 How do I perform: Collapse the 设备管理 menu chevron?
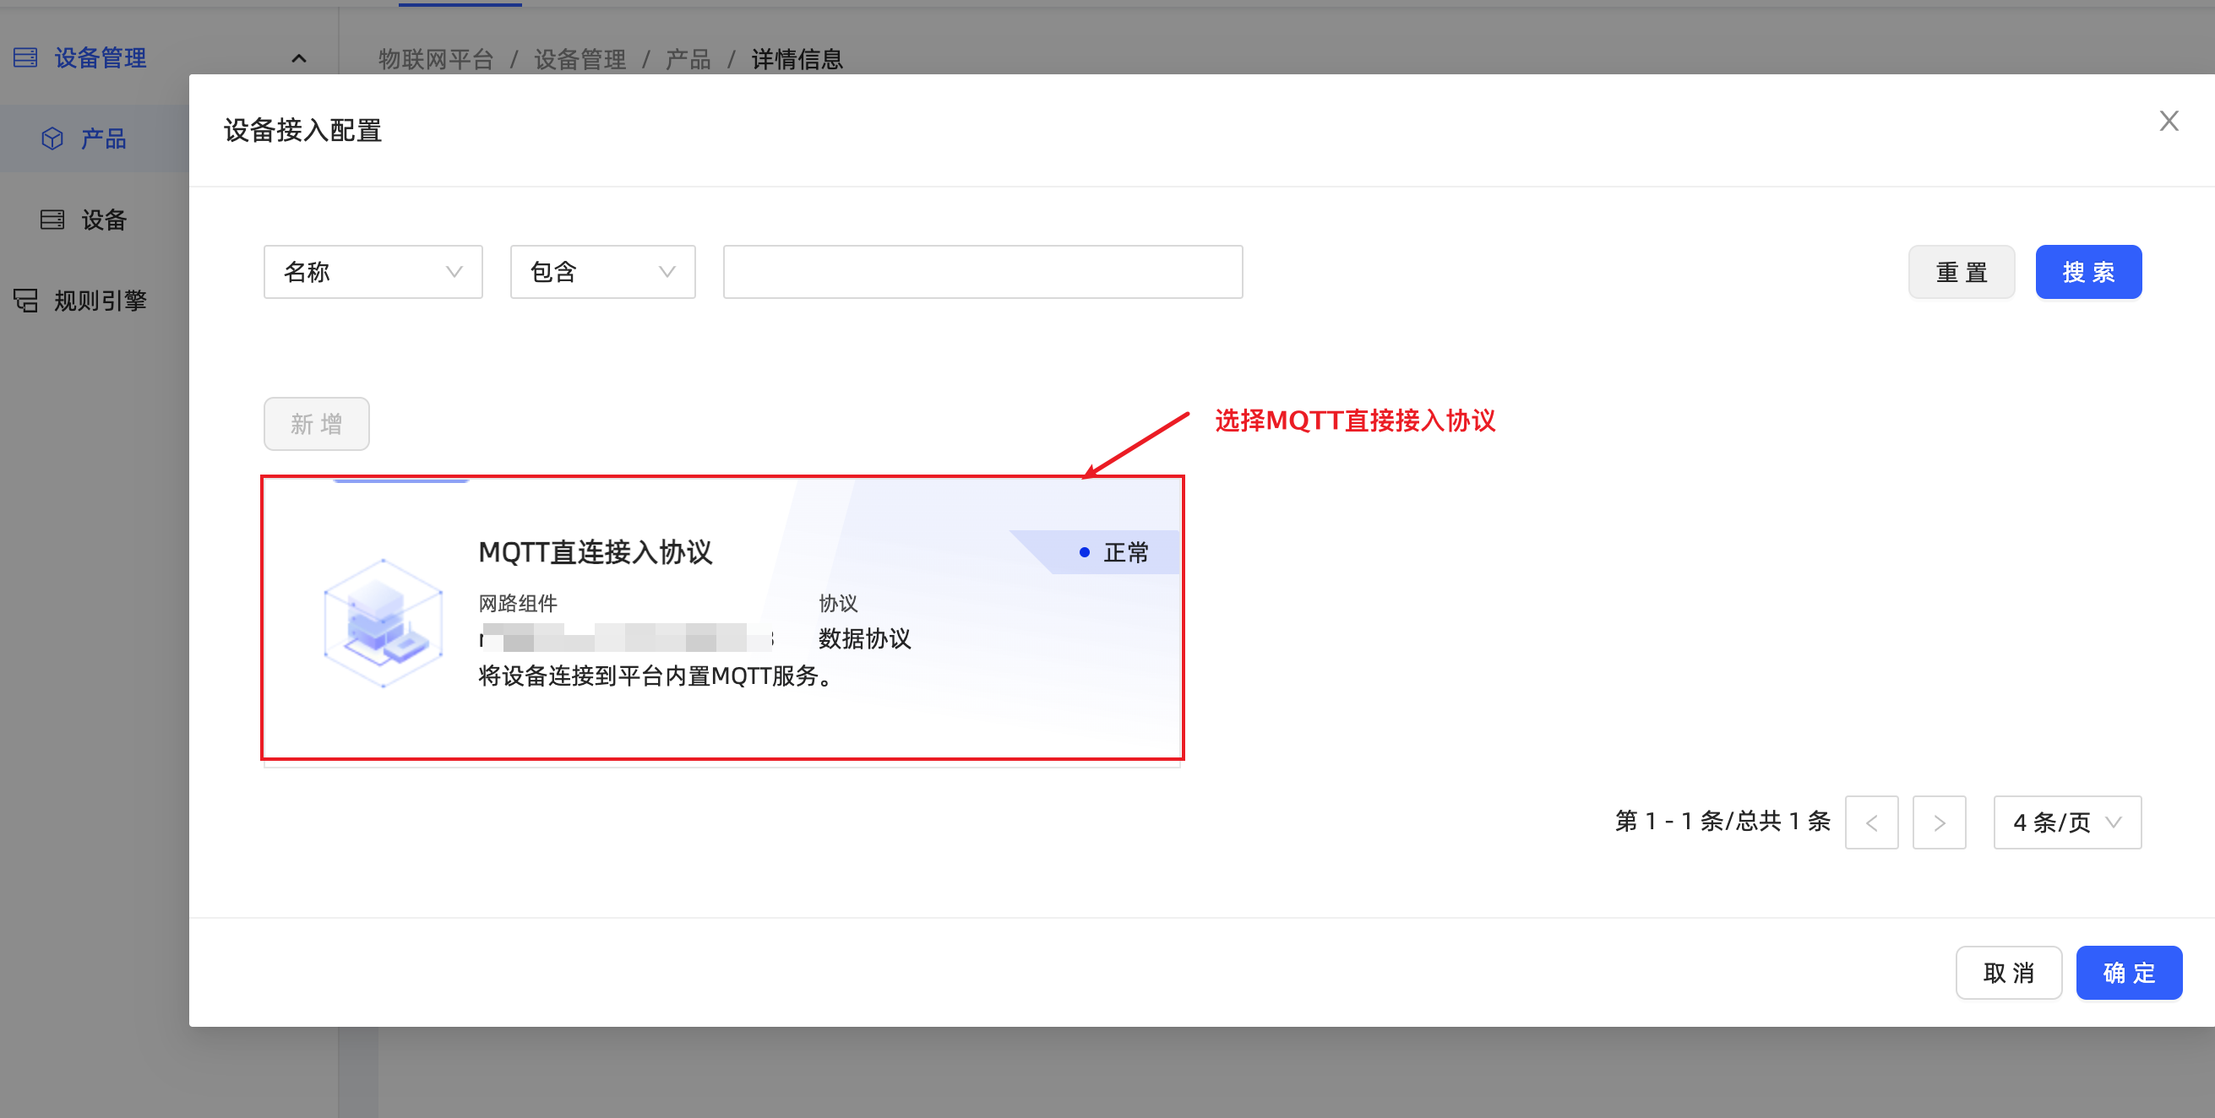point(298,58)
